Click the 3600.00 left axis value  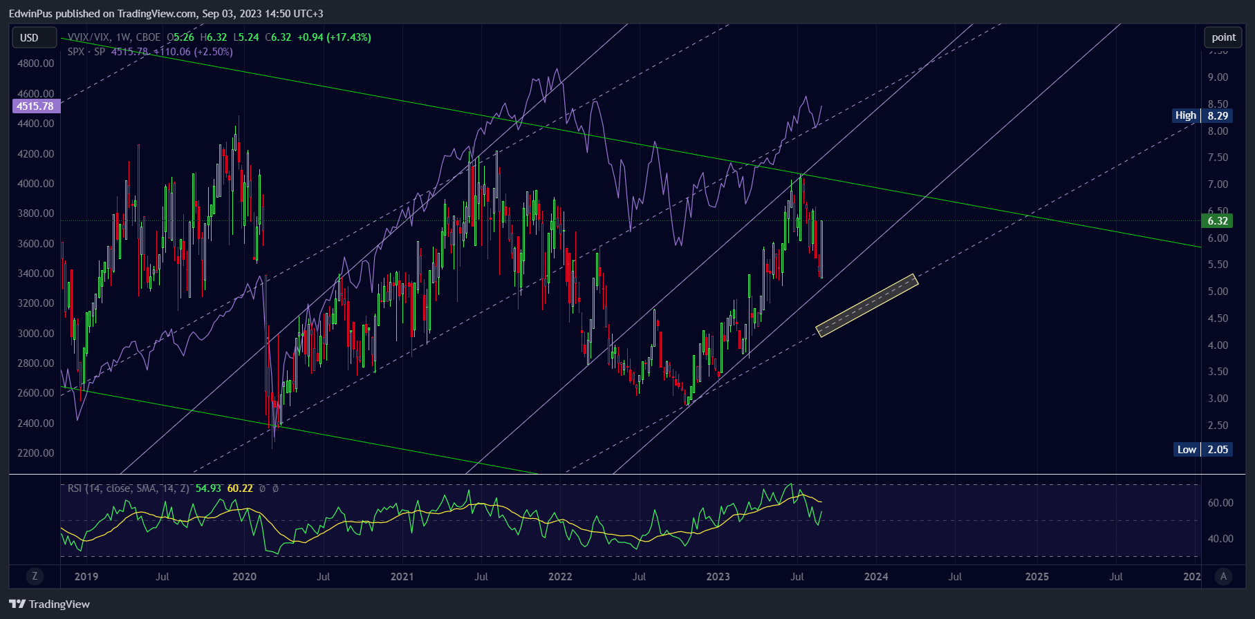[x=36, y=243]
